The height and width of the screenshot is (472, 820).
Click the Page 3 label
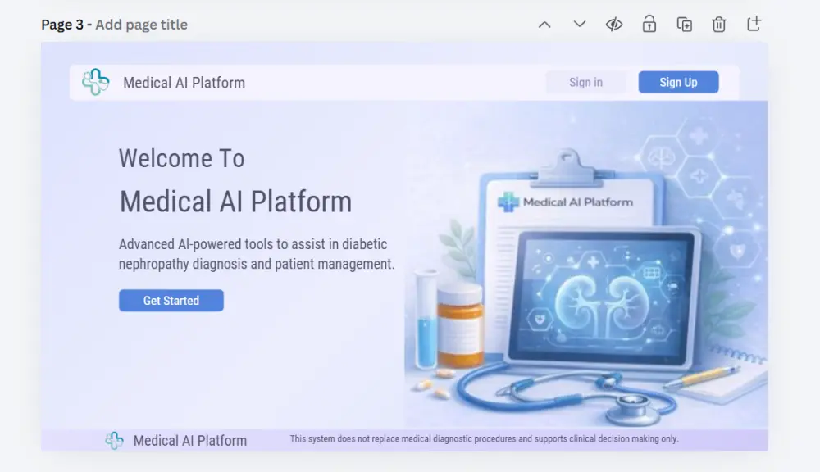pyautogui.click(x=62, y=24)
